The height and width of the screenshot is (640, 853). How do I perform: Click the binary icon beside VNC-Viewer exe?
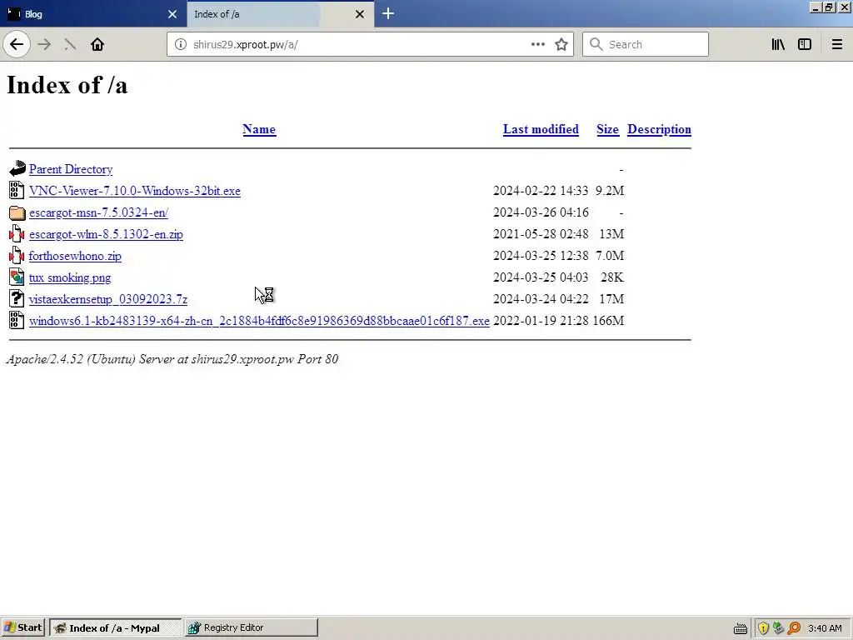[x=17, y=190]
